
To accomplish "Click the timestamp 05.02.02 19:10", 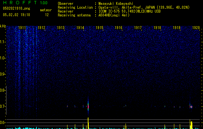I will tap(16, 15).
